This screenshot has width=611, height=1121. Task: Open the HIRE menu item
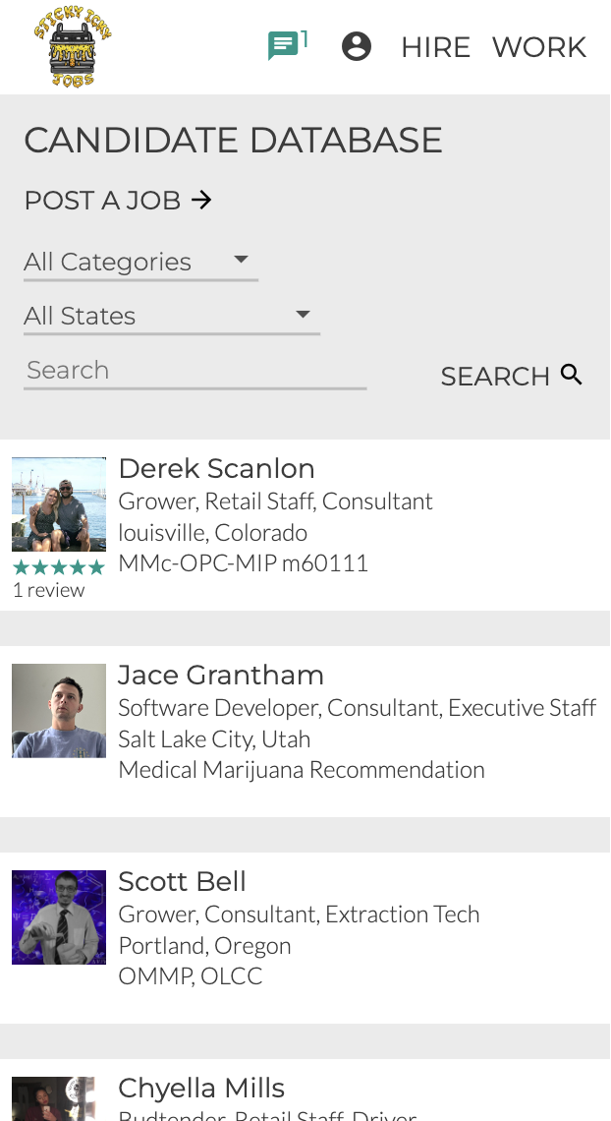(435, 47)
